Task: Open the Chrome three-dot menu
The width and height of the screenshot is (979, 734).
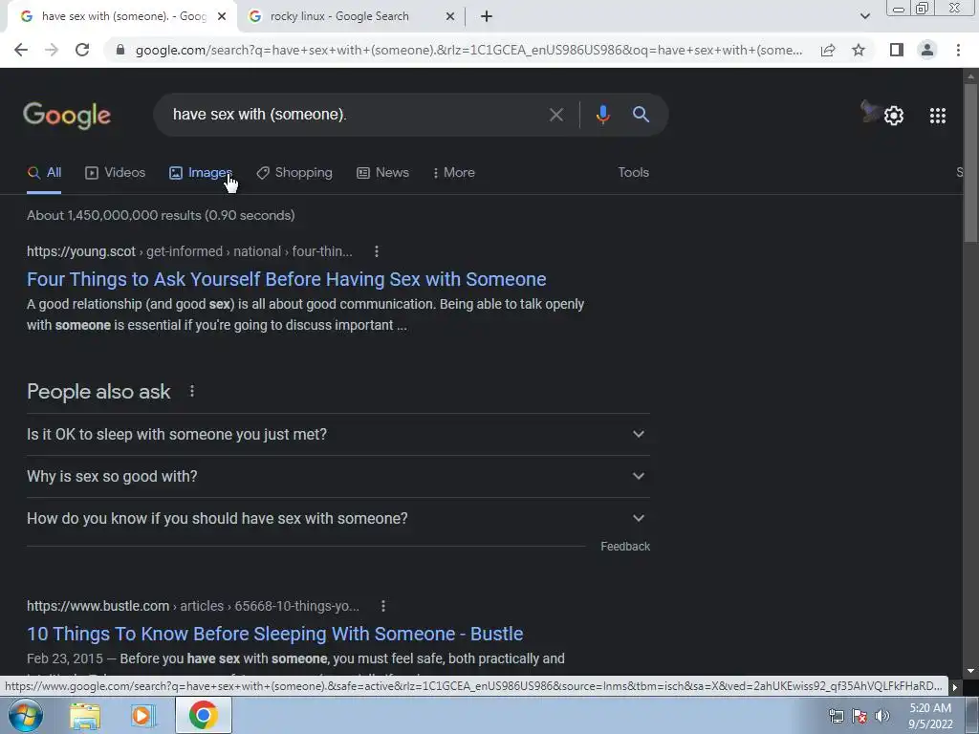Action: [x=958, y=50]
